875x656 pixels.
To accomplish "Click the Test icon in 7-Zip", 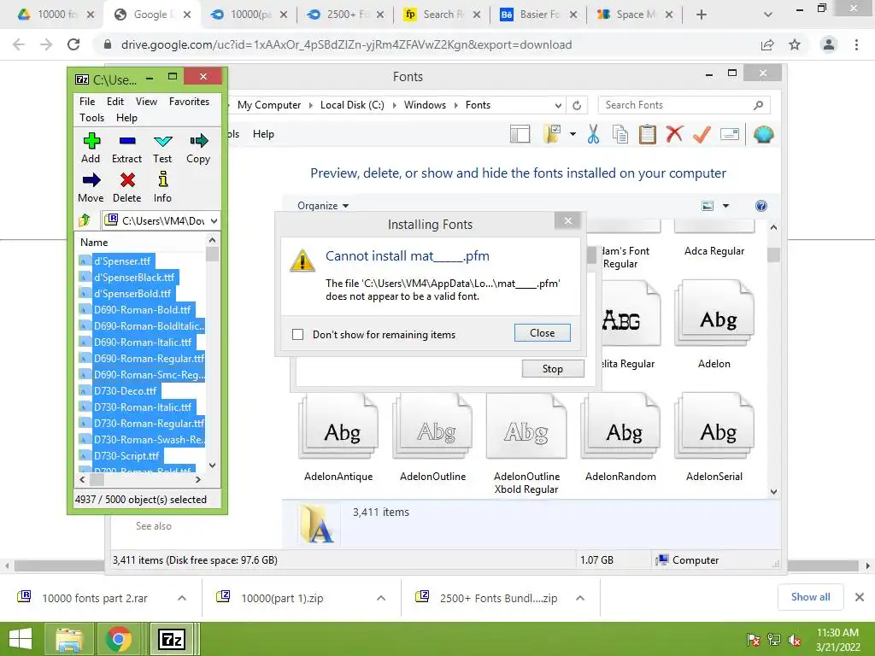I will 163,141.
